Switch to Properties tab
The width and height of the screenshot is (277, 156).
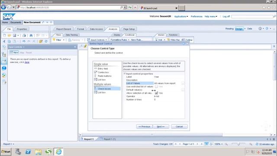click(22, 29)
